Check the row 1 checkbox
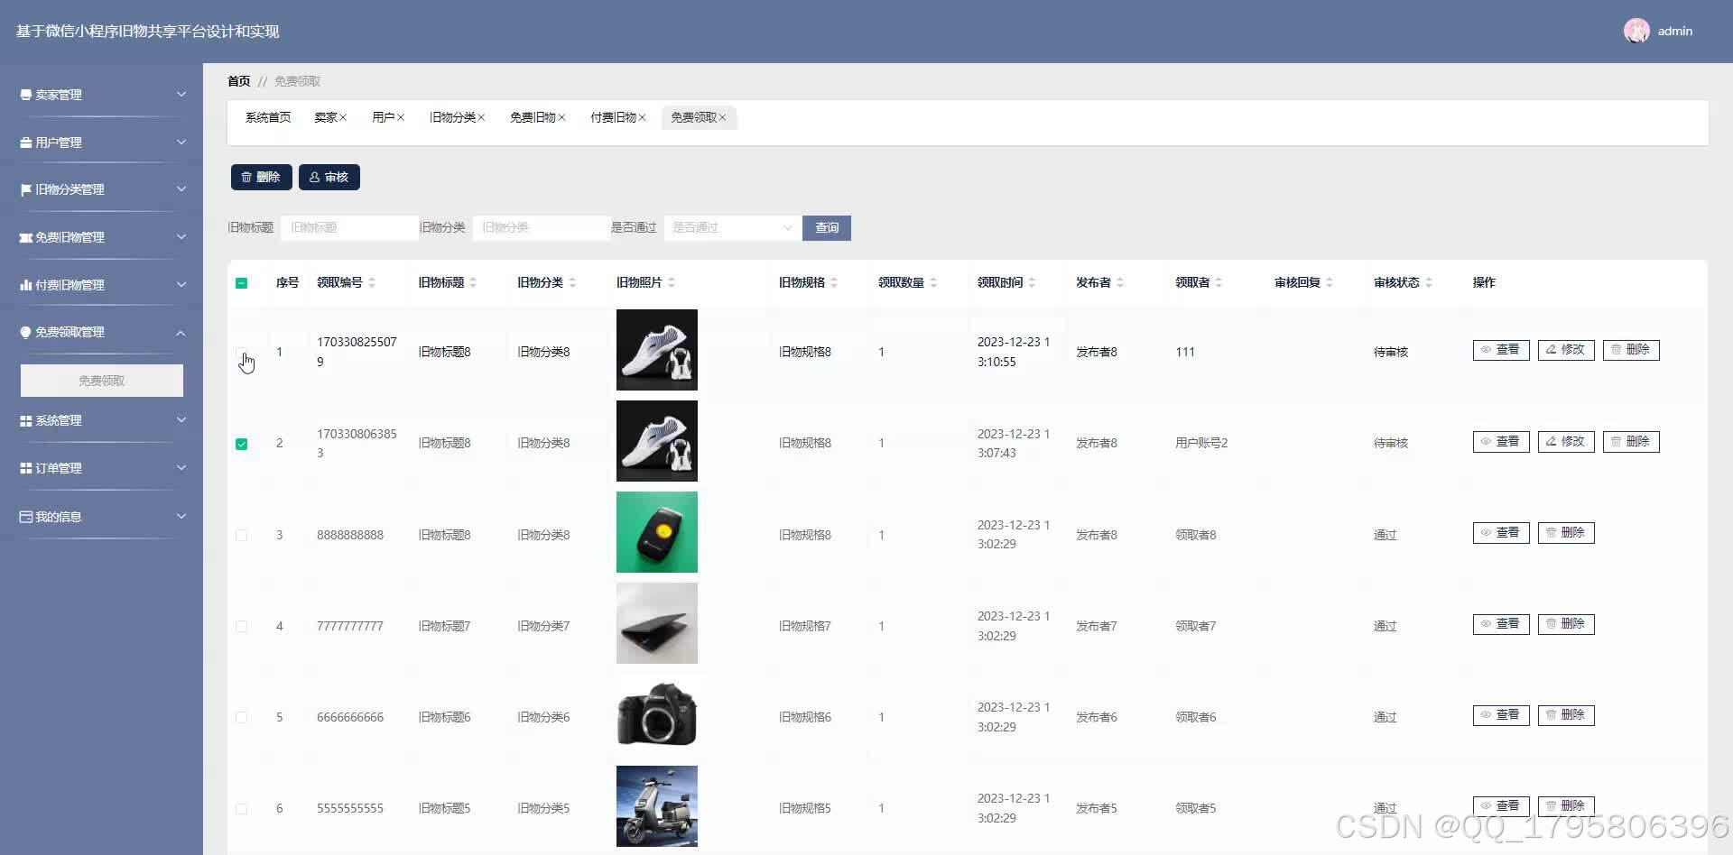This screenshot has height=855, width=1733. tap(241, 353)
